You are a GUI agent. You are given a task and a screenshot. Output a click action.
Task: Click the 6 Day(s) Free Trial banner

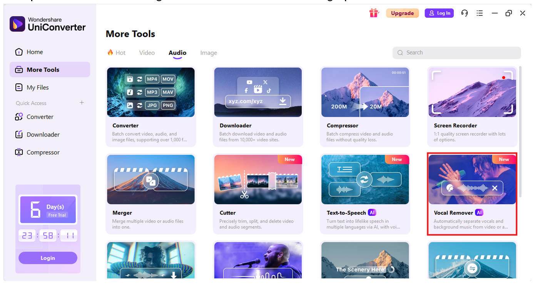(48, 210)
